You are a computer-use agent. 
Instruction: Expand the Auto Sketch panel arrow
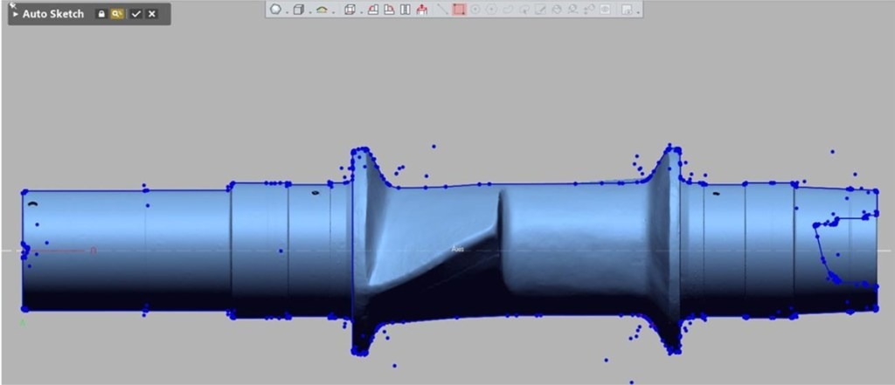pyautogui.click(x=15, y=15)
